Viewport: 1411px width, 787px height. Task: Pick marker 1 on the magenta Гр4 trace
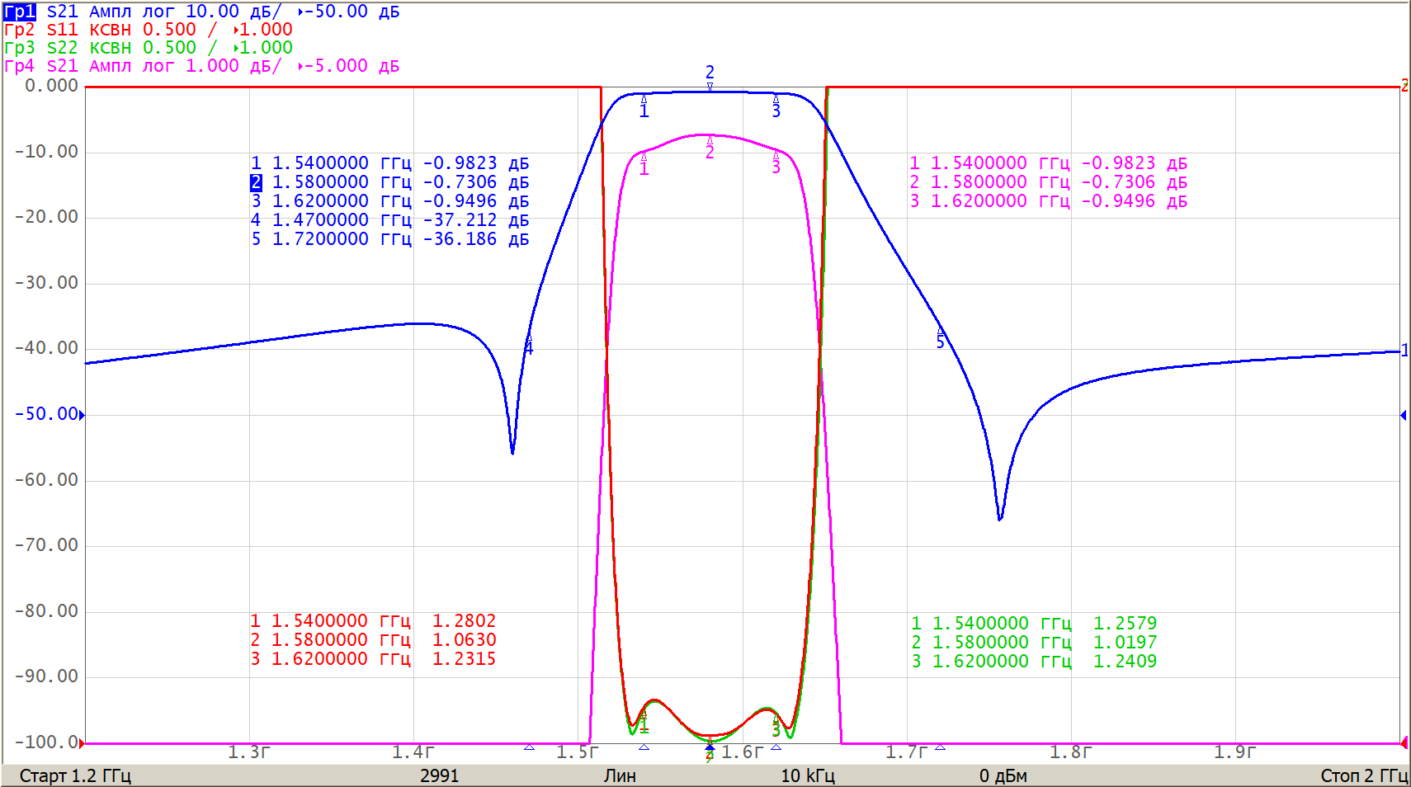click(x=644, y=165)
